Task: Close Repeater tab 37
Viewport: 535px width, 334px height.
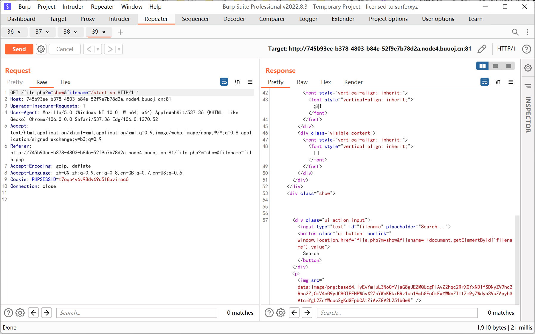Action: (x=47, y=32)
